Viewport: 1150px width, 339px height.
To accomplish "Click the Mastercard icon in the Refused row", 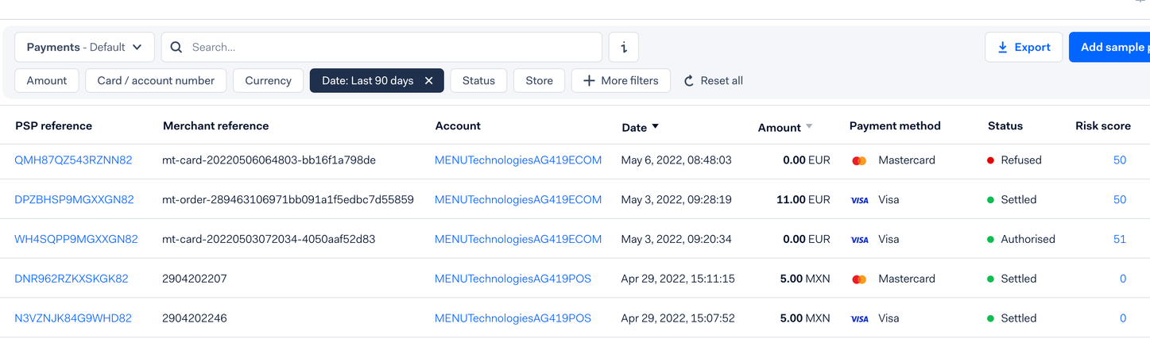I will click(x=859, y=160).
